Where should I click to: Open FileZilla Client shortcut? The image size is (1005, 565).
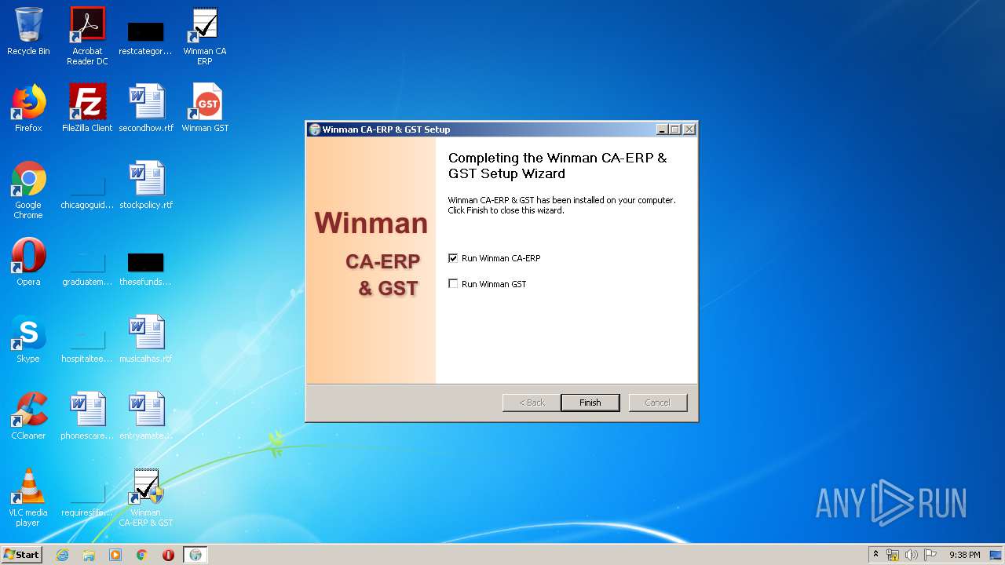[87, 108]
